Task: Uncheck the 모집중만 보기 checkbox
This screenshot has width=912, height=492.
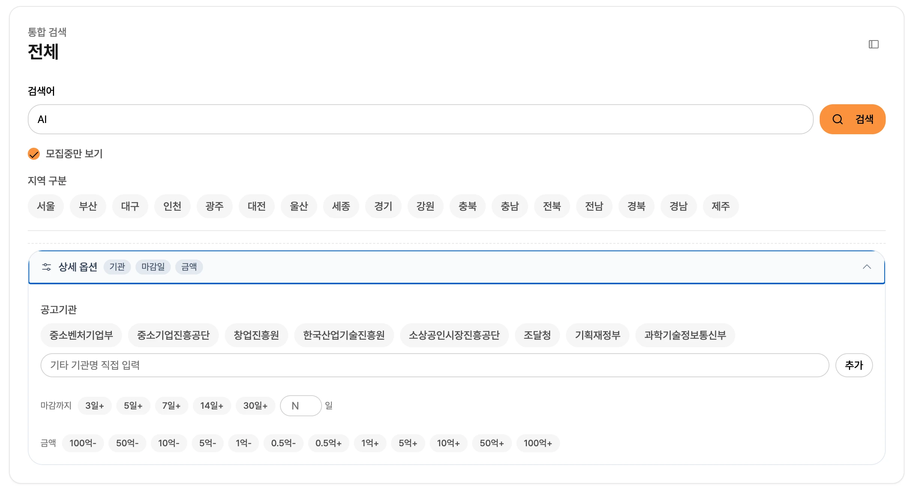Action: (34, 154)
